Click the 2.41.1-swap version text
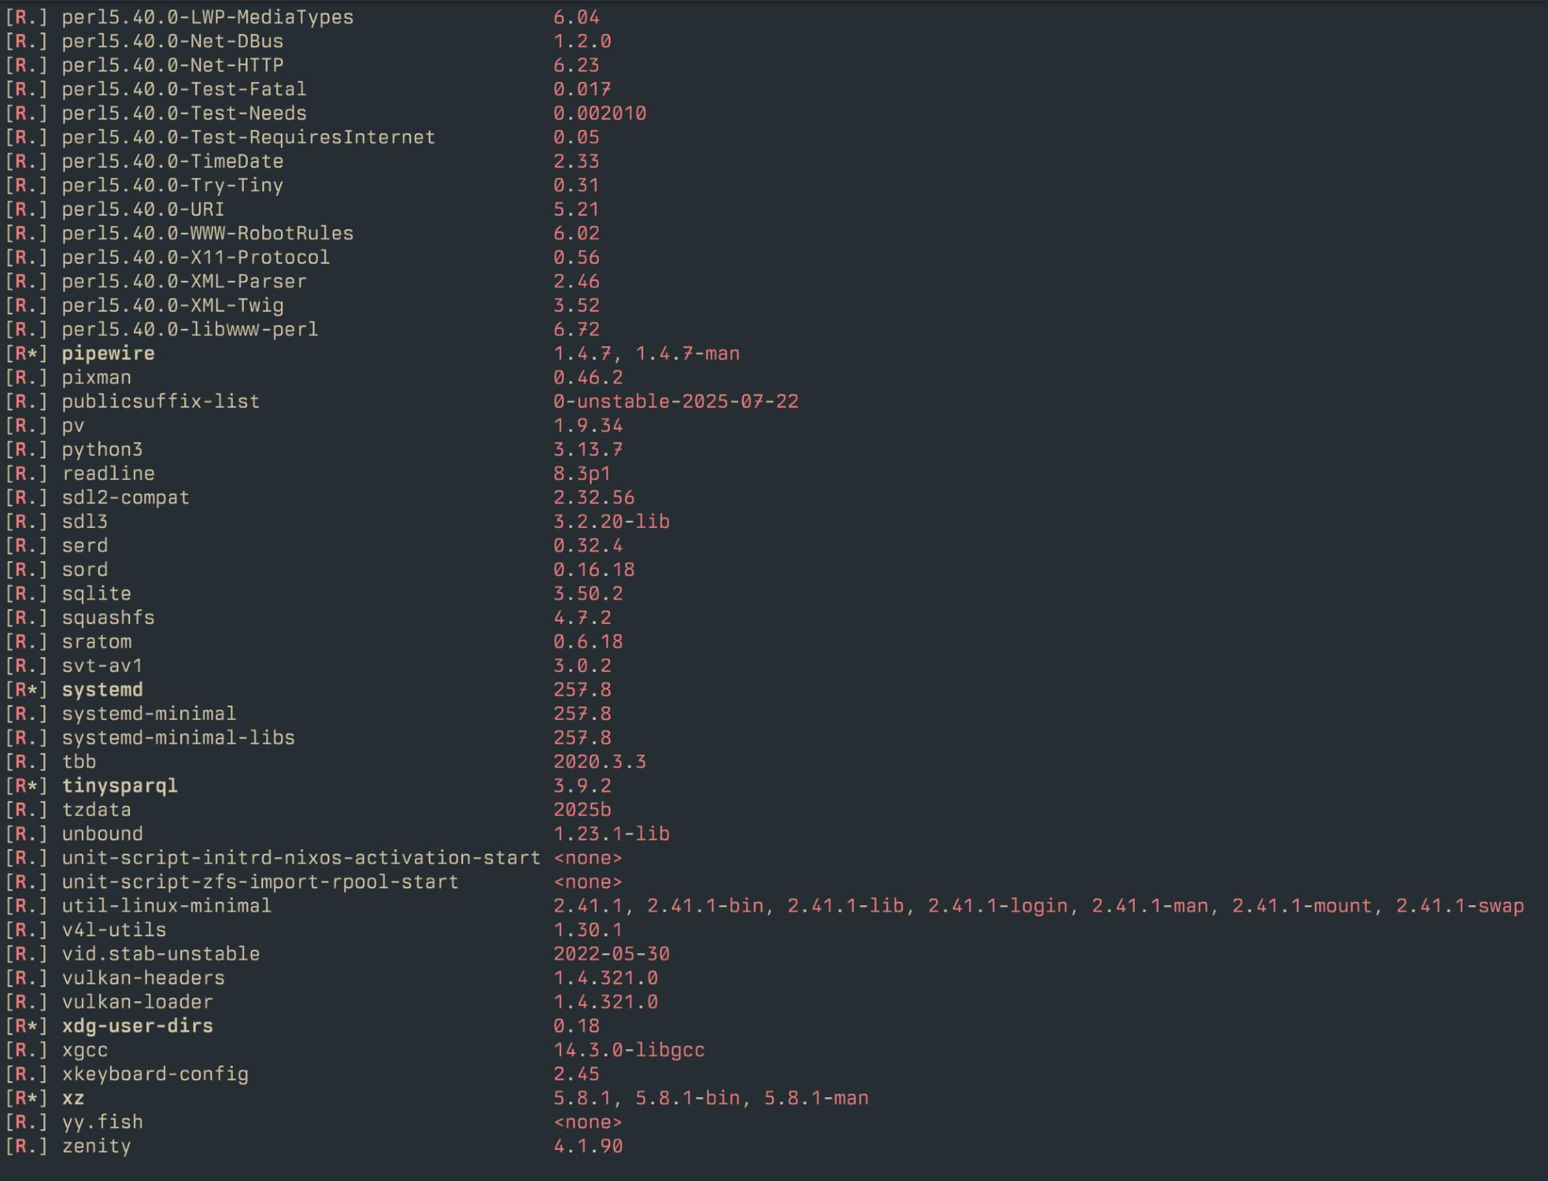Image resolution: width=1548 pixels, height=1181 pixels. point(1459,905)
